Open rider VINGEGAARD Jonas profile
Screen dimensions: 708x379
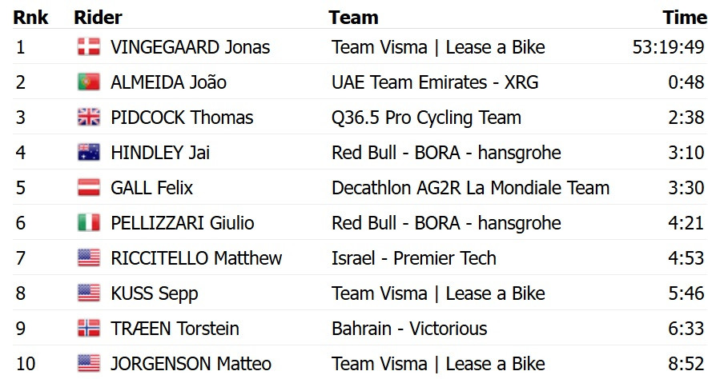(x=190, y=47)
